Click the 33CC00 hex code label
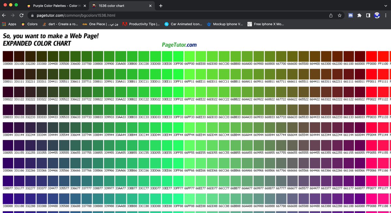 (144, 64)
